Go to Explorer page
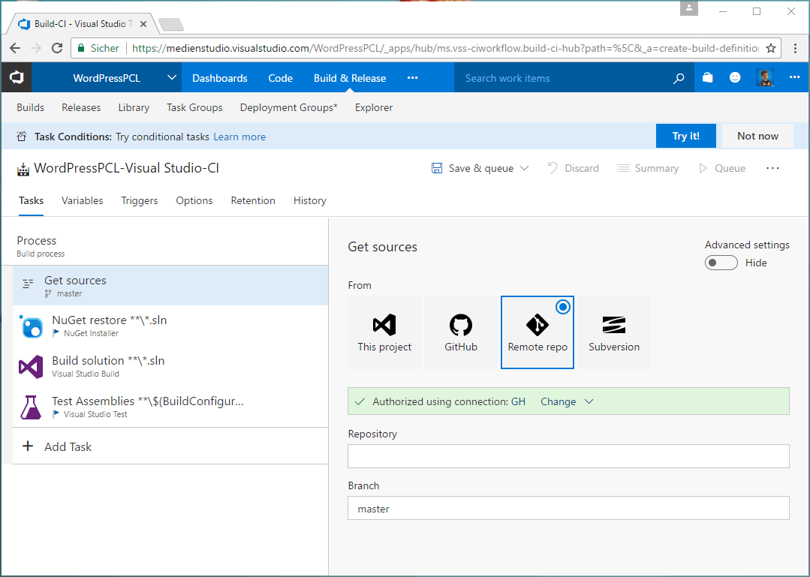 tap(374, 107)
